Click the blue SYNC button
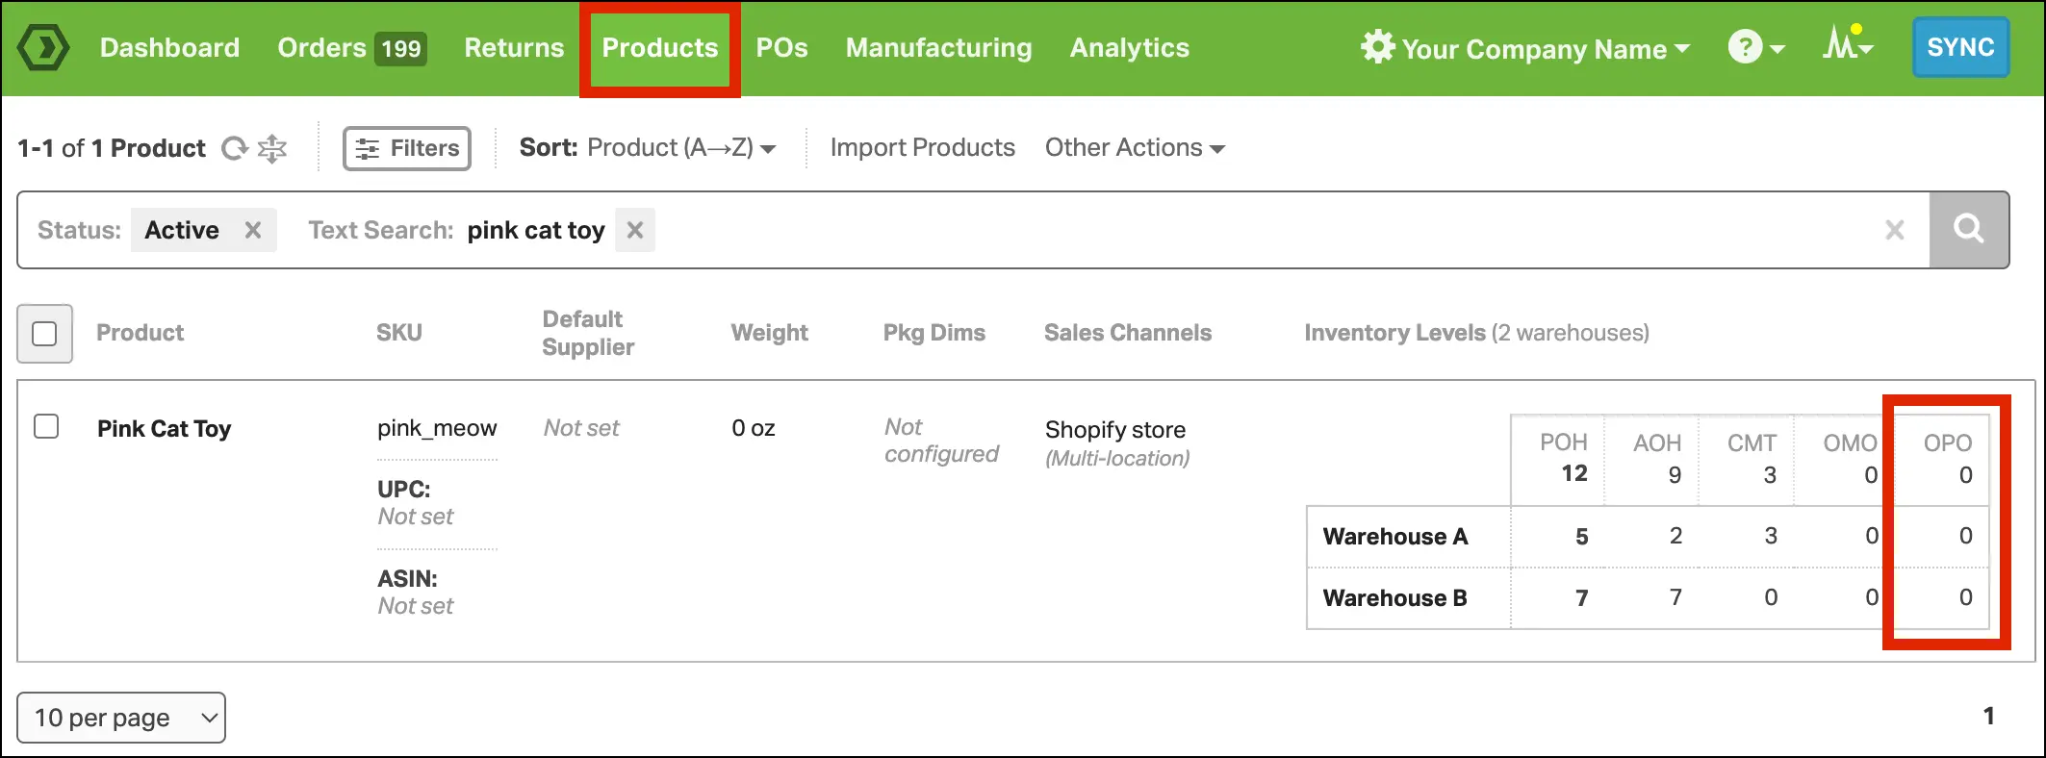2046x758 pixels. click(1960, 47)
